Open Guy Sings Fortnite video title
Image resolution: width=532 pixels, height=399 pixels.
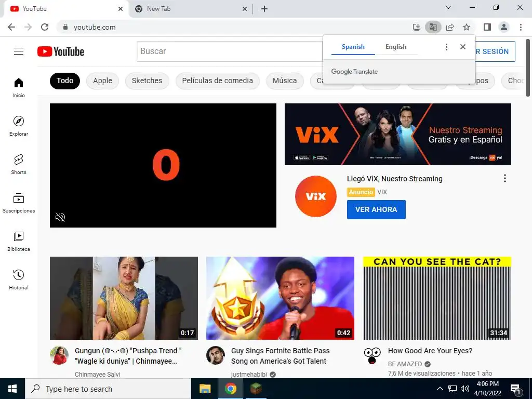click(281, 356)
